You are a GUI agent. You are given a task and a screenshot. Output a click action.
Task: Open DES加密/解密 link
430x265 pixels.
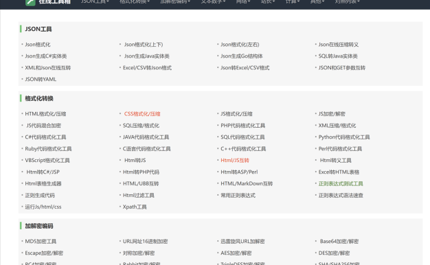(x=334, y=253)
